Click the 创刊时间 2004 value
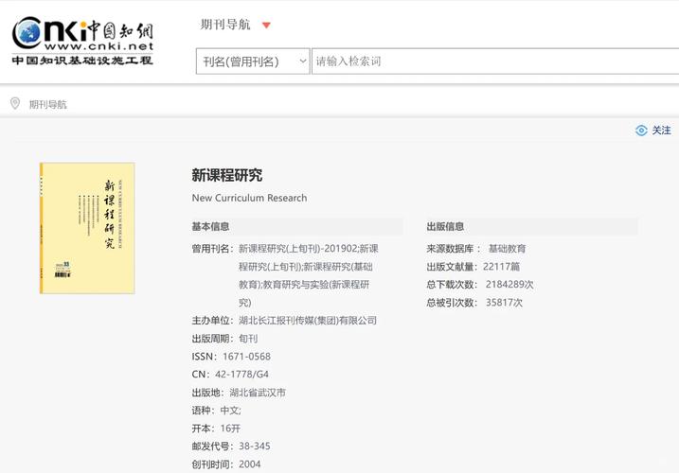679x473 pixels. click(250, 464)
